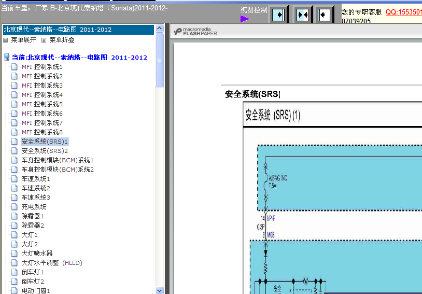Image resolution: width=422 pixels, height=294 pixels.
Task: Open 除霜器2 diagram
Action: 33,226
